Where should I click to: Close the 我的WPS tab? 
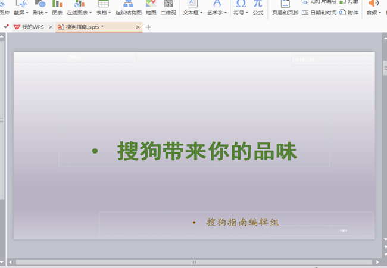pos(51,27)
